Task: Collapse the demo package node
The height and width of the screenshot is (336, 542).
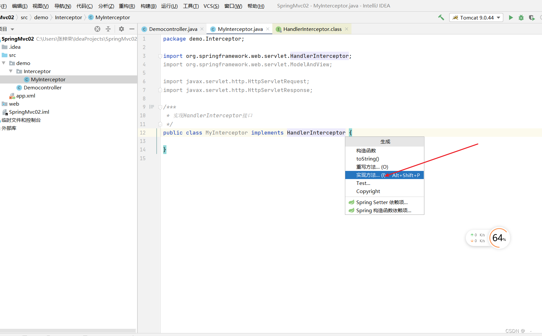Action: click(4, 63)
